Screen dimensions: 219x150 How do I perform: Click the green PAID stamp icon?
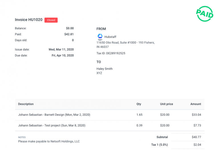pos(204,14)
